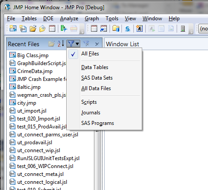
Task: Choose All Data Files filter option
Action: click(x=104, y=88)
